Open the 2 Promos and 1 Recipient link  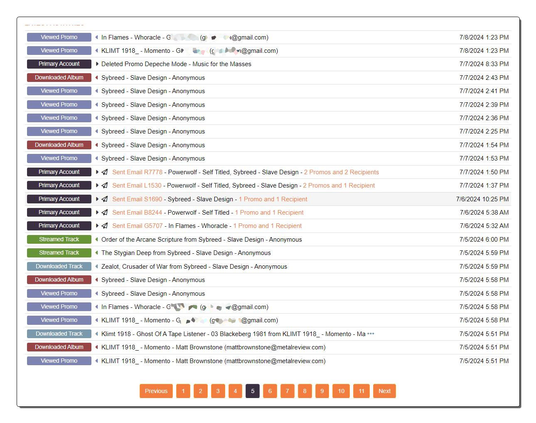click(x=339, y=186)
